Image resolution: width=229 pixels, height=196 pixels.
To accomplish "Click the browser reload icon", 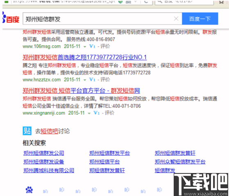I will coord(146,2).
